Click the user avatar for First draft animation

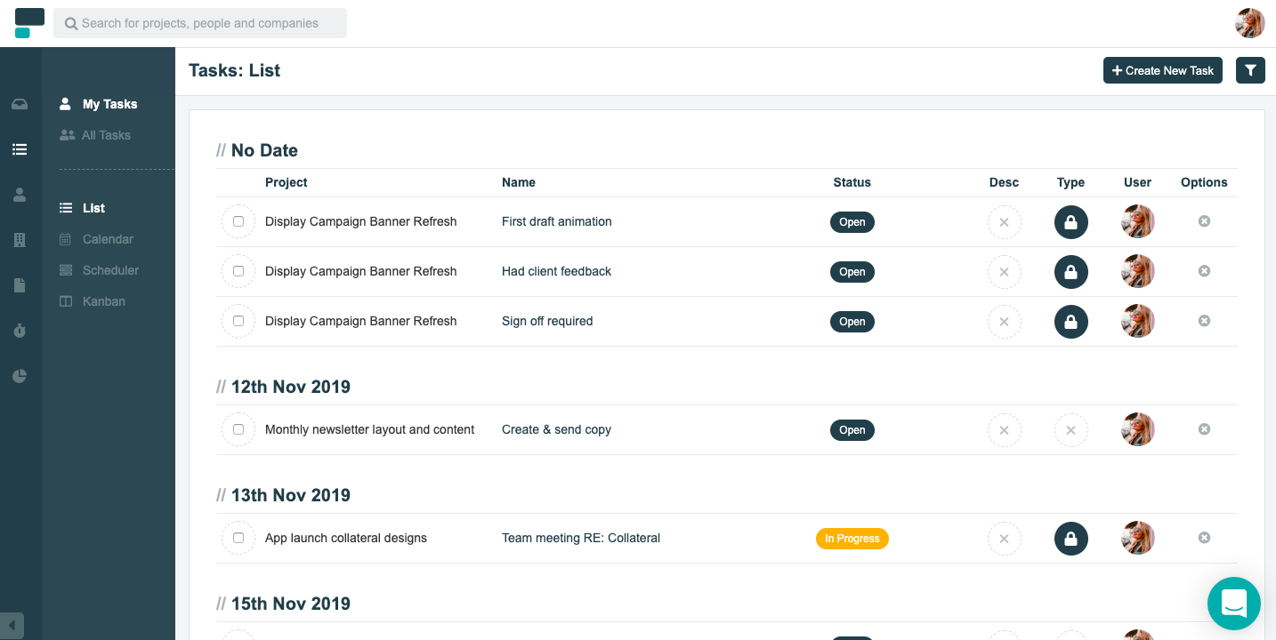click(1138, 222)
